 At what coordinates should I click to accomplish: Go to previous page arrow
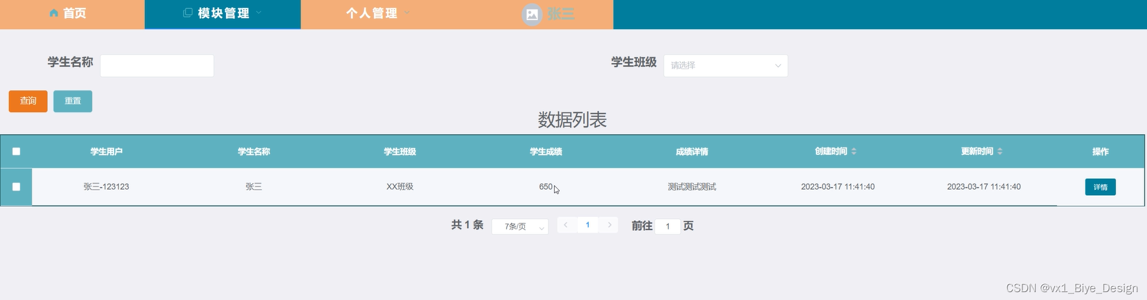(x=566, y=225)
